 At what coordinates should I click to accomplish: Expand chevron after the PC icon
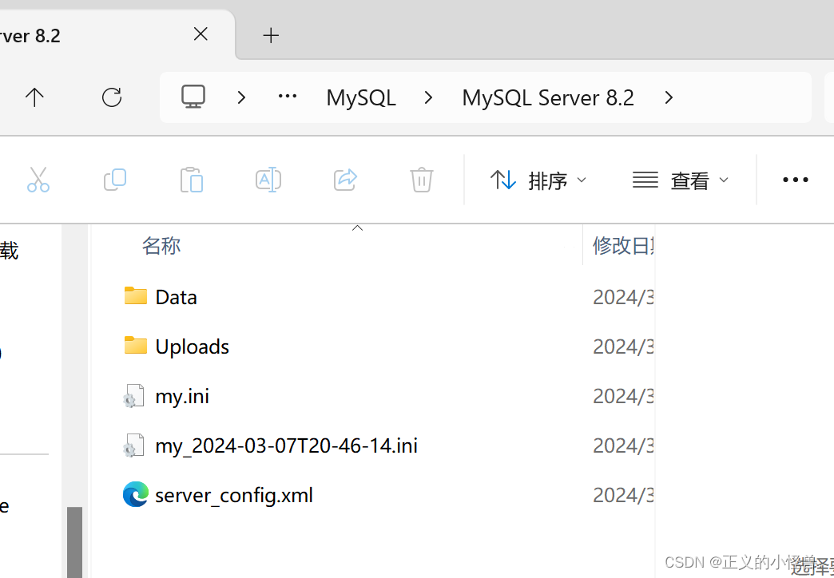[x=241, y=97]
